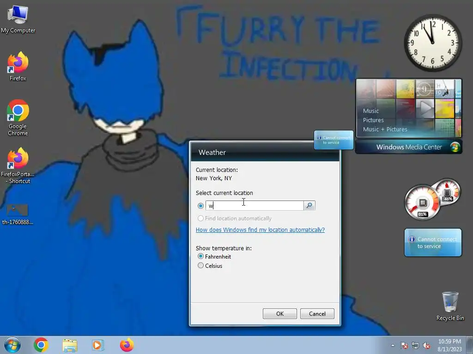Click the Windows logo in Media Center gadget
Screen dimensions: 473x354
point(455,147)
